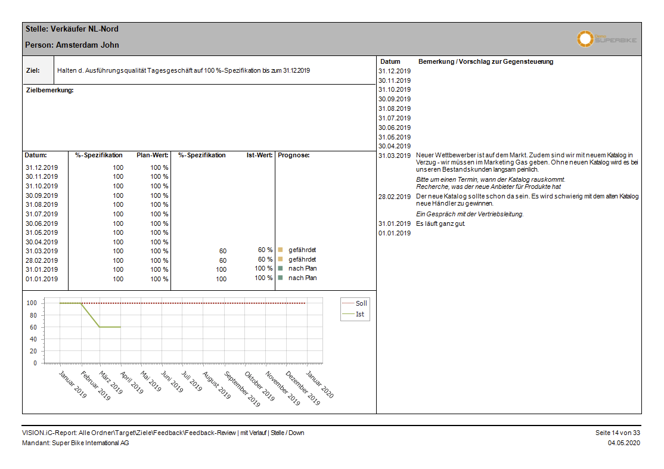This screenshot has height=469, width=664.
Task: Select date 01.01.2019 in the plan table
Action: (42, 279)
